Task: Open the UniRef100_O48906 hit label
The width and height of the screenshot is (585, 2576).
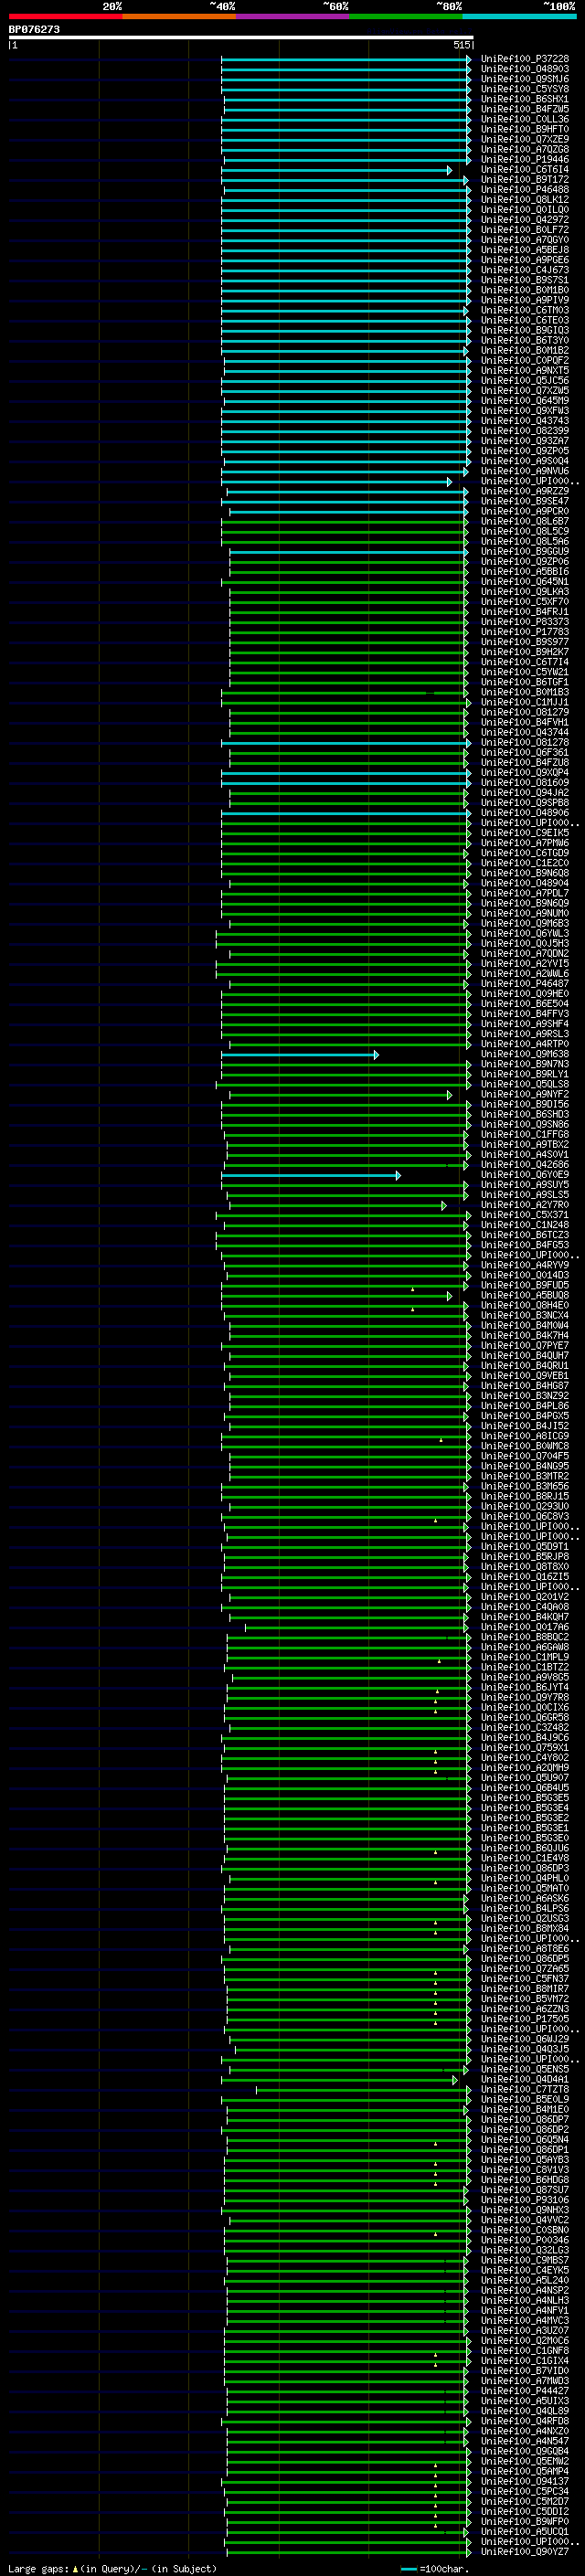Action: point(525,813)
